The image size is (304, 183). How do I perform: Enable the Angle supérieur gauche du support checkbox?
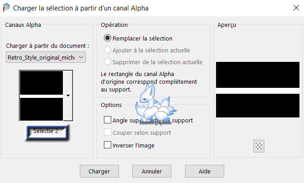click(108, 120)
